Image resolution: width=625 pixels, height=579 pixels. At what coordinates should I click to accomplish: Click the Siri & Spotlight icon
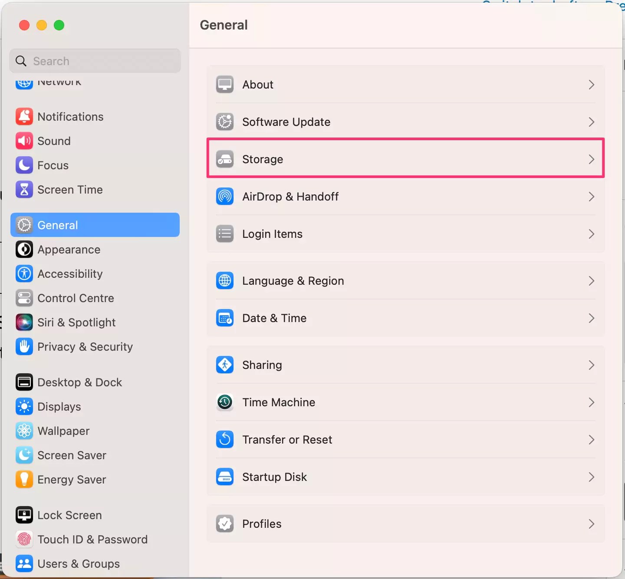pyautogui.click(x=24, y=322)
